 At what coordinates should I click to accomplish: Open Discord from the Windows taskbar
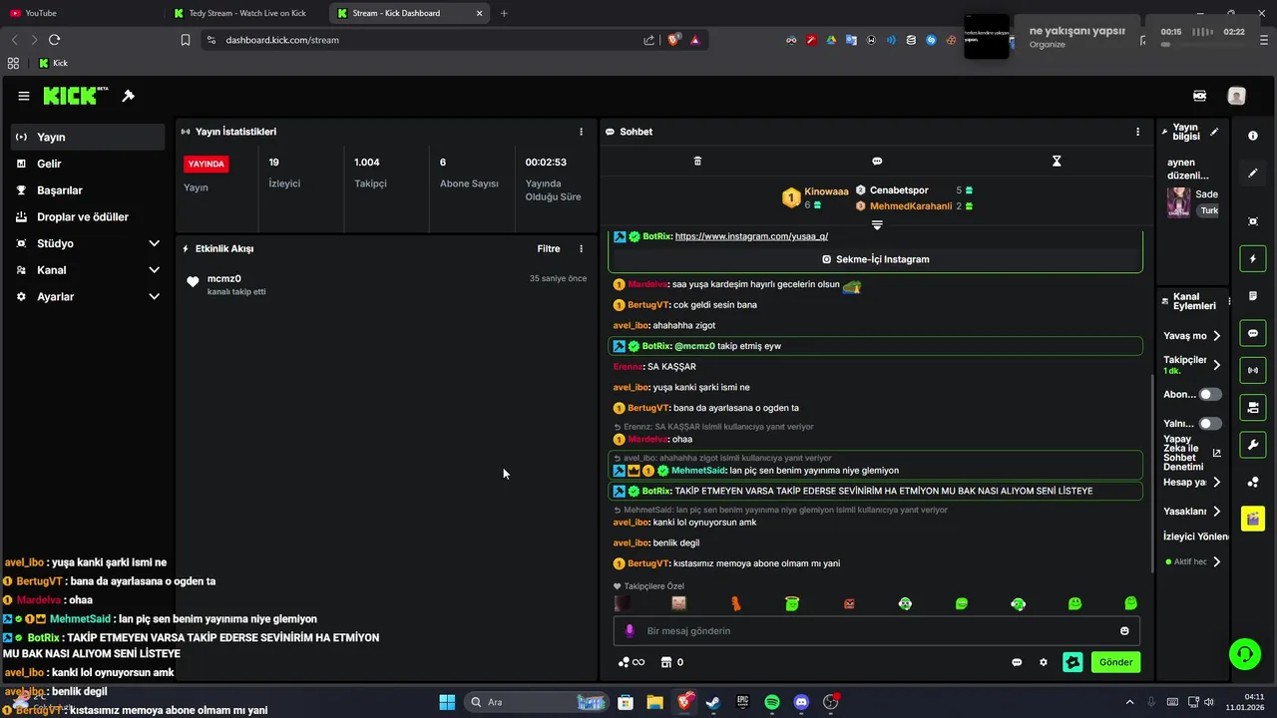(801, 702)
